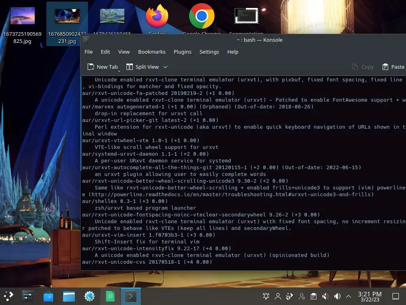Image resolution: width=406 pixels, height=305 pixels.
Task: Open the clipboard tray icon
Action: click(x=314, y=296)
